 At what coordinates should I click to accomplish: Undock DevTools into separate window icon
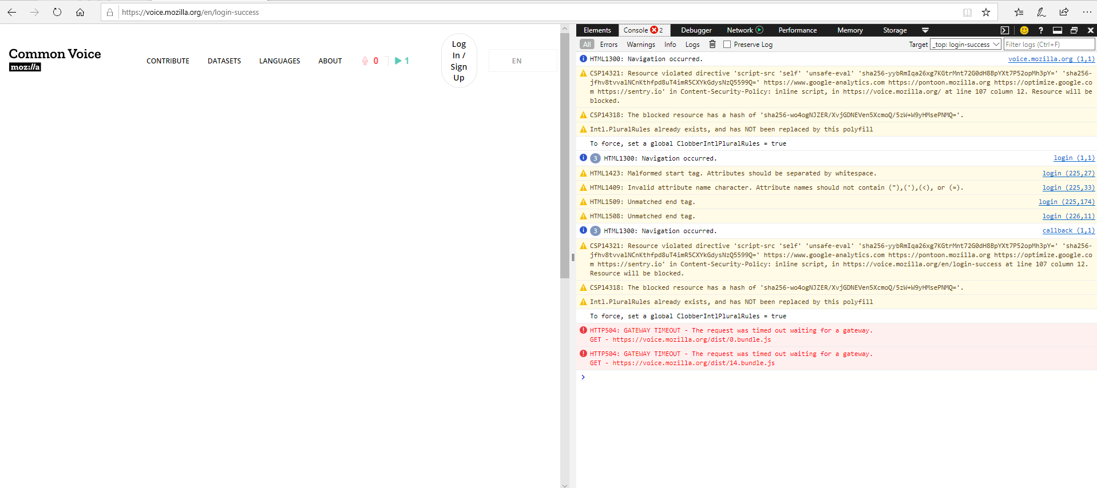pyautogui.click(x=1074, y=30)
